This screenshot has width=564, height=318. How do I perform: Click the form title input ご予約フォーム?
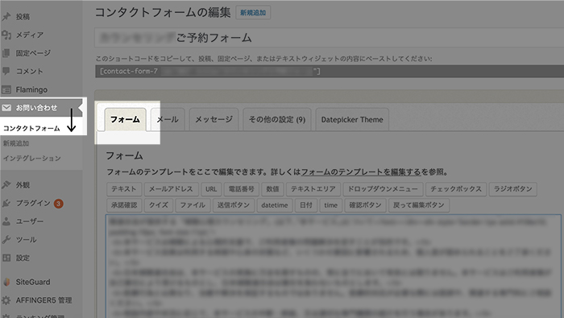pyautogui.click(x=329, y=37)
